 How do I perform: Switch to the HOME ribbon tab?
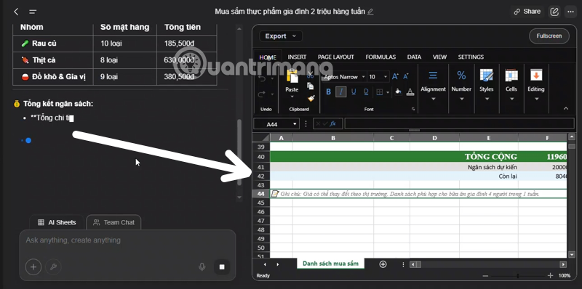[268, 57]
